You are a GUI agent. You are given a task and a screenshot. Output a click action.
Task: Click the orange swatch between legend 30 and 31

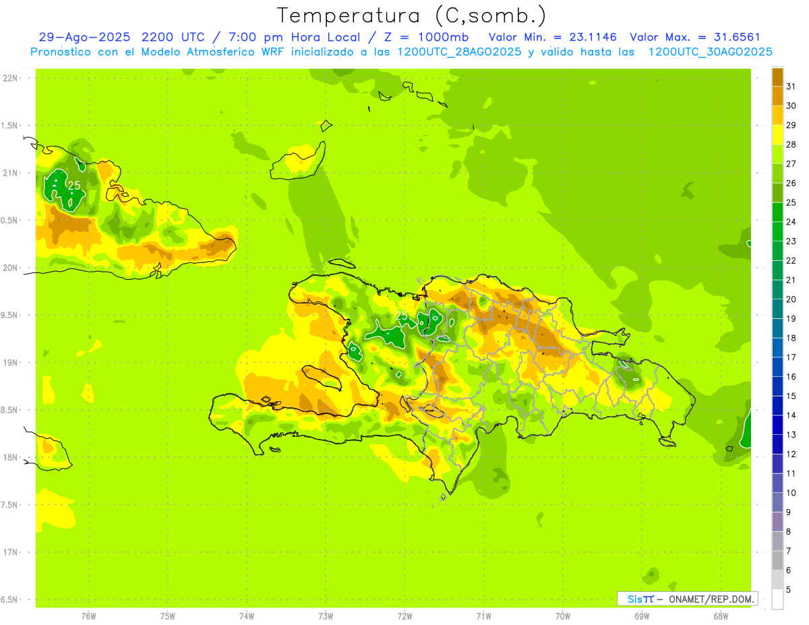click(x=777, y=96)
